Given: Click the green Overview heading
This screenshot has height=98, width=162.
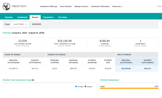Looking at the screenshot, I should coord(7,33).
